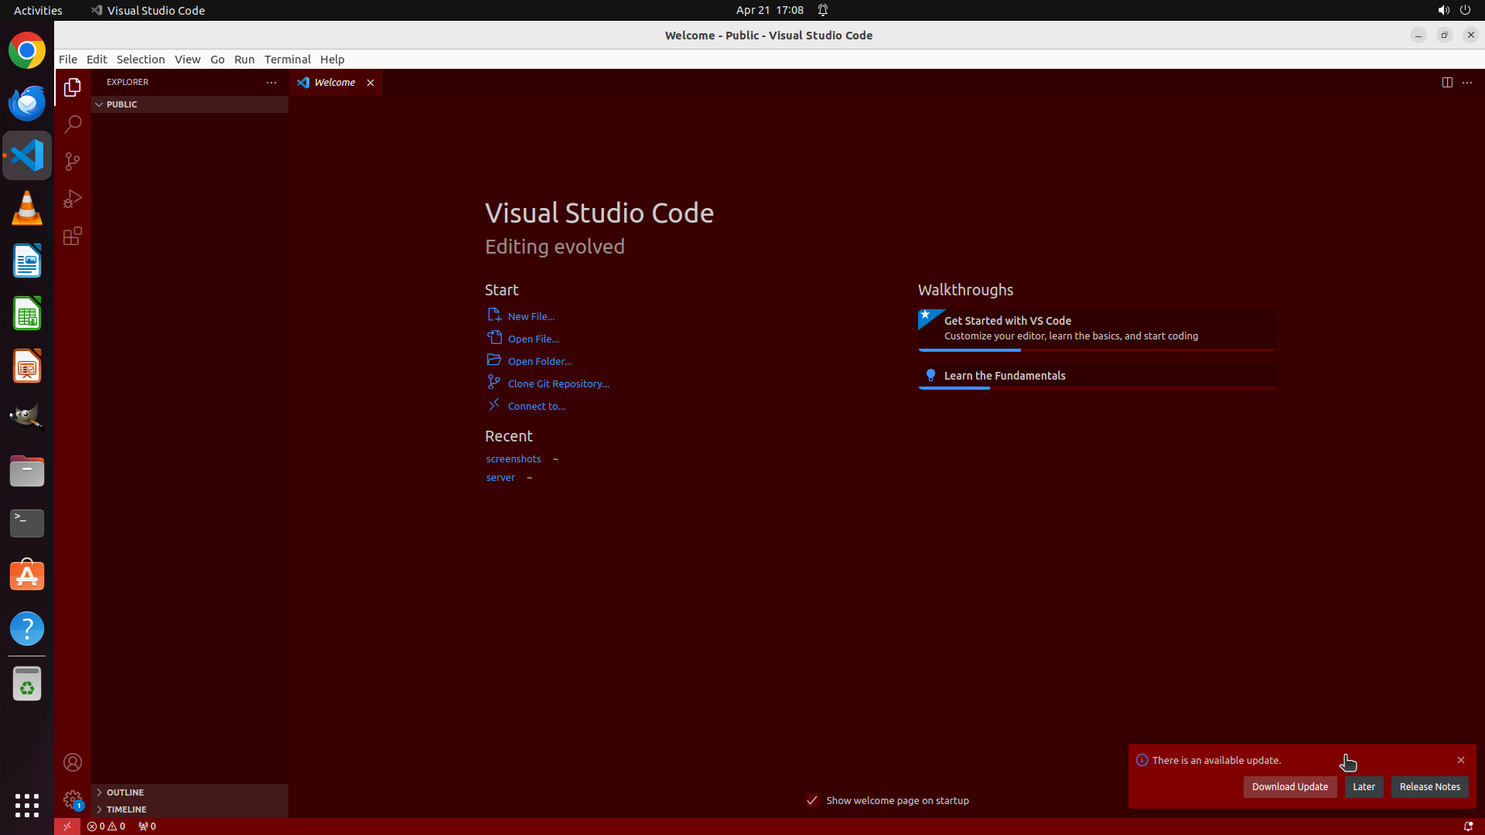Expand the TIMELINE section
The height and width of the screenshot is (835, 1485).
coord(126,809)
